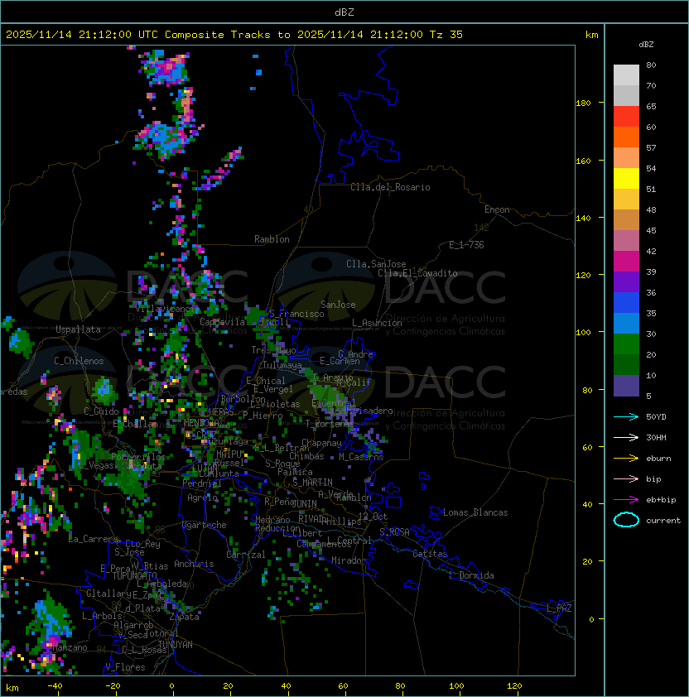
Task: Click the 'Zapata' map label
Action: coord(184,617)
